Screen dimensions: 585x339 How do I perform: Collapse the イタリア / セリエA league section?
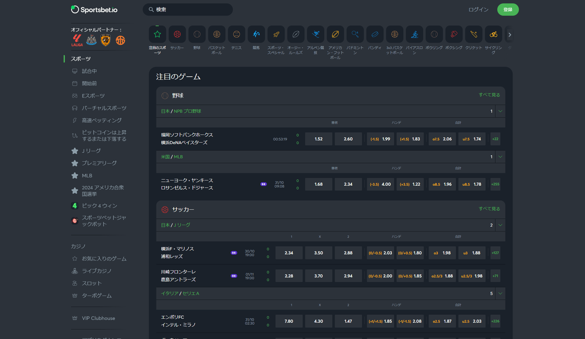tap(500, 294)
